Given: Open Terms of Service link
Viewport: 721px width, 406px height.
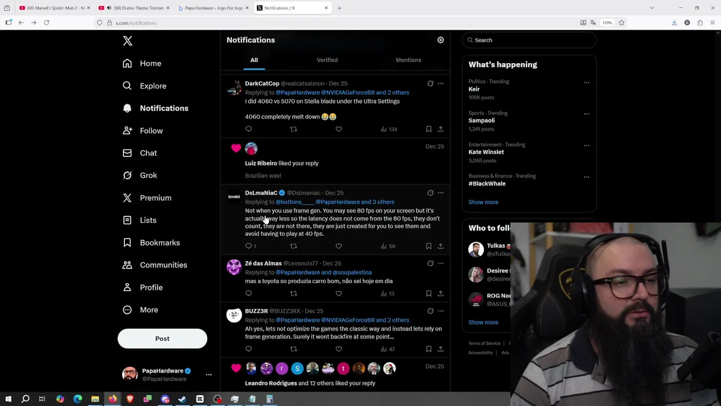Looking at the screenshot, I should (484, 343).
